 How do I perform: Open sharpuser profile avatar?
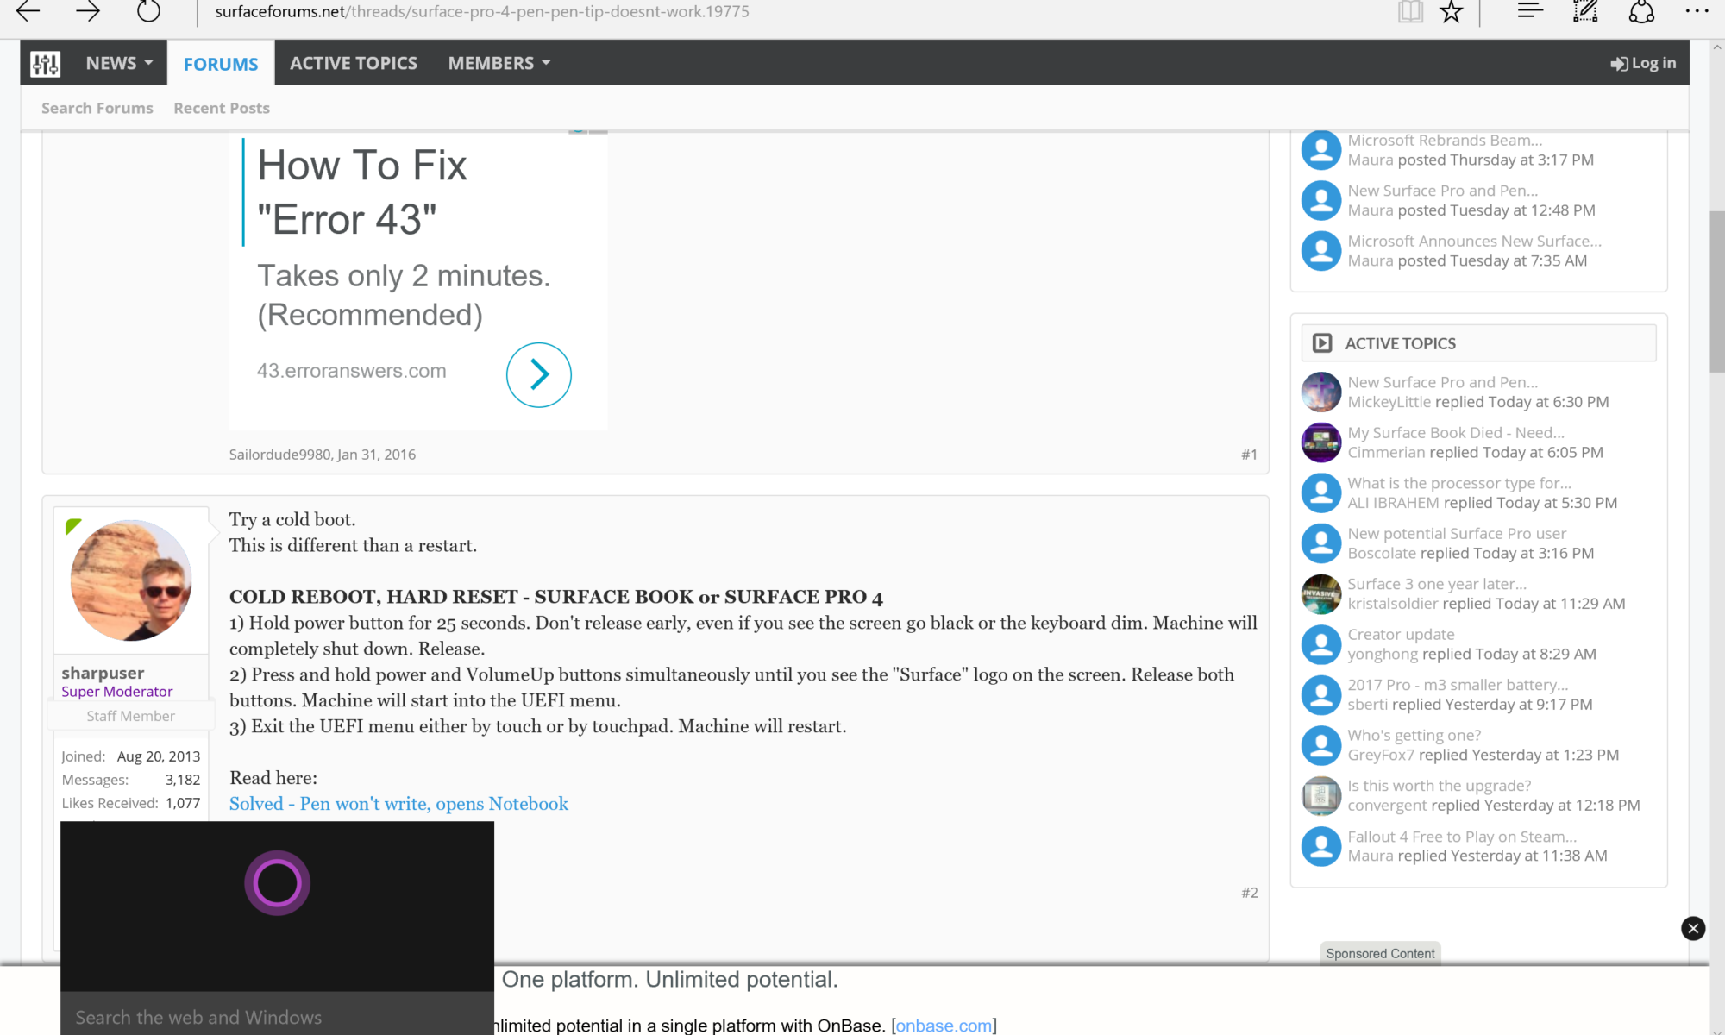131,580
